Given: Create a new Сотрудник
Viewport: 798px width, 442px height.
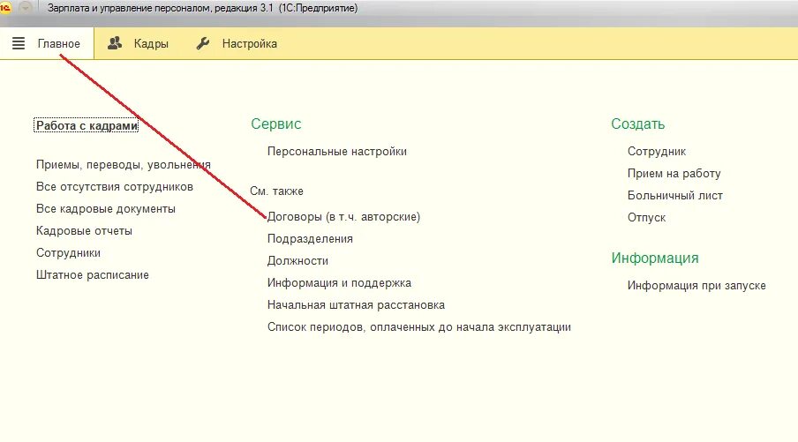Looking at the screenshot, I should tap(657, 152).
